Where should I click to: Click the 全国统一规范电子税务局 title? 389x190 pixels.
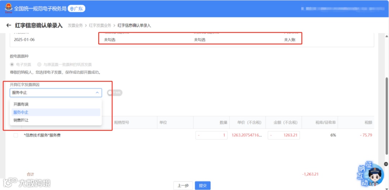[x=40, y=9]
